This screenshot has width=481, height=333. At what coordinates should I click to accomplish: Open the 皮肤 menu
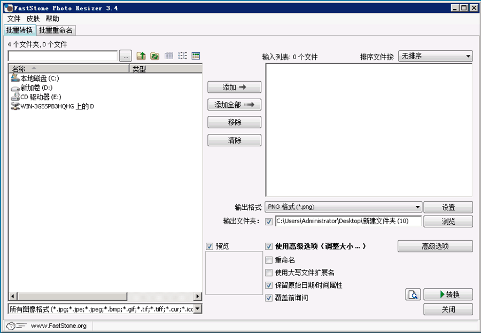[x=32, y=18]
